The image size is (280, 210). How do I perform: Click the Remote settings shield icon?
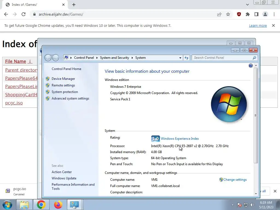click(48, 85)
